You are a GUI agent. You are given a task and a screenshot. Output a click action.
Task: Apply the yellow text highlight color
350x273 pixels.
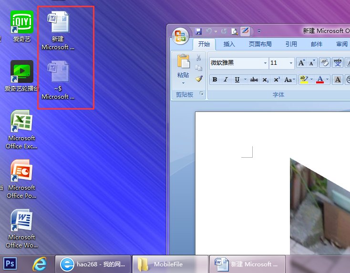(304, 80)
